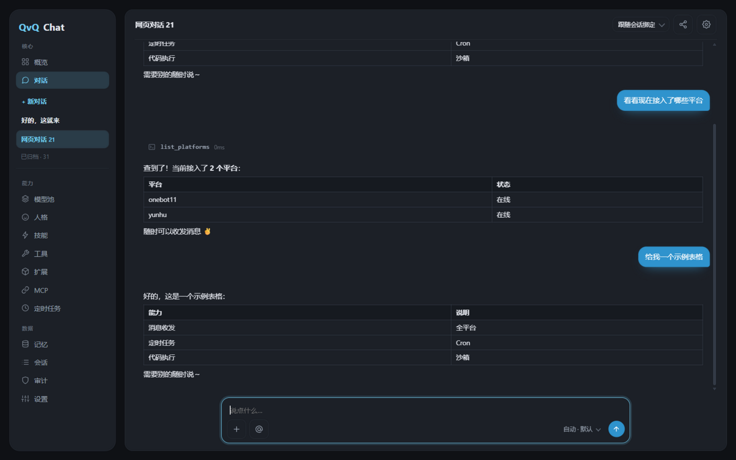Open 模型池 layers icon in sidebar
Viewport: 736px width, 460px height.
click(x=25, y=199)
